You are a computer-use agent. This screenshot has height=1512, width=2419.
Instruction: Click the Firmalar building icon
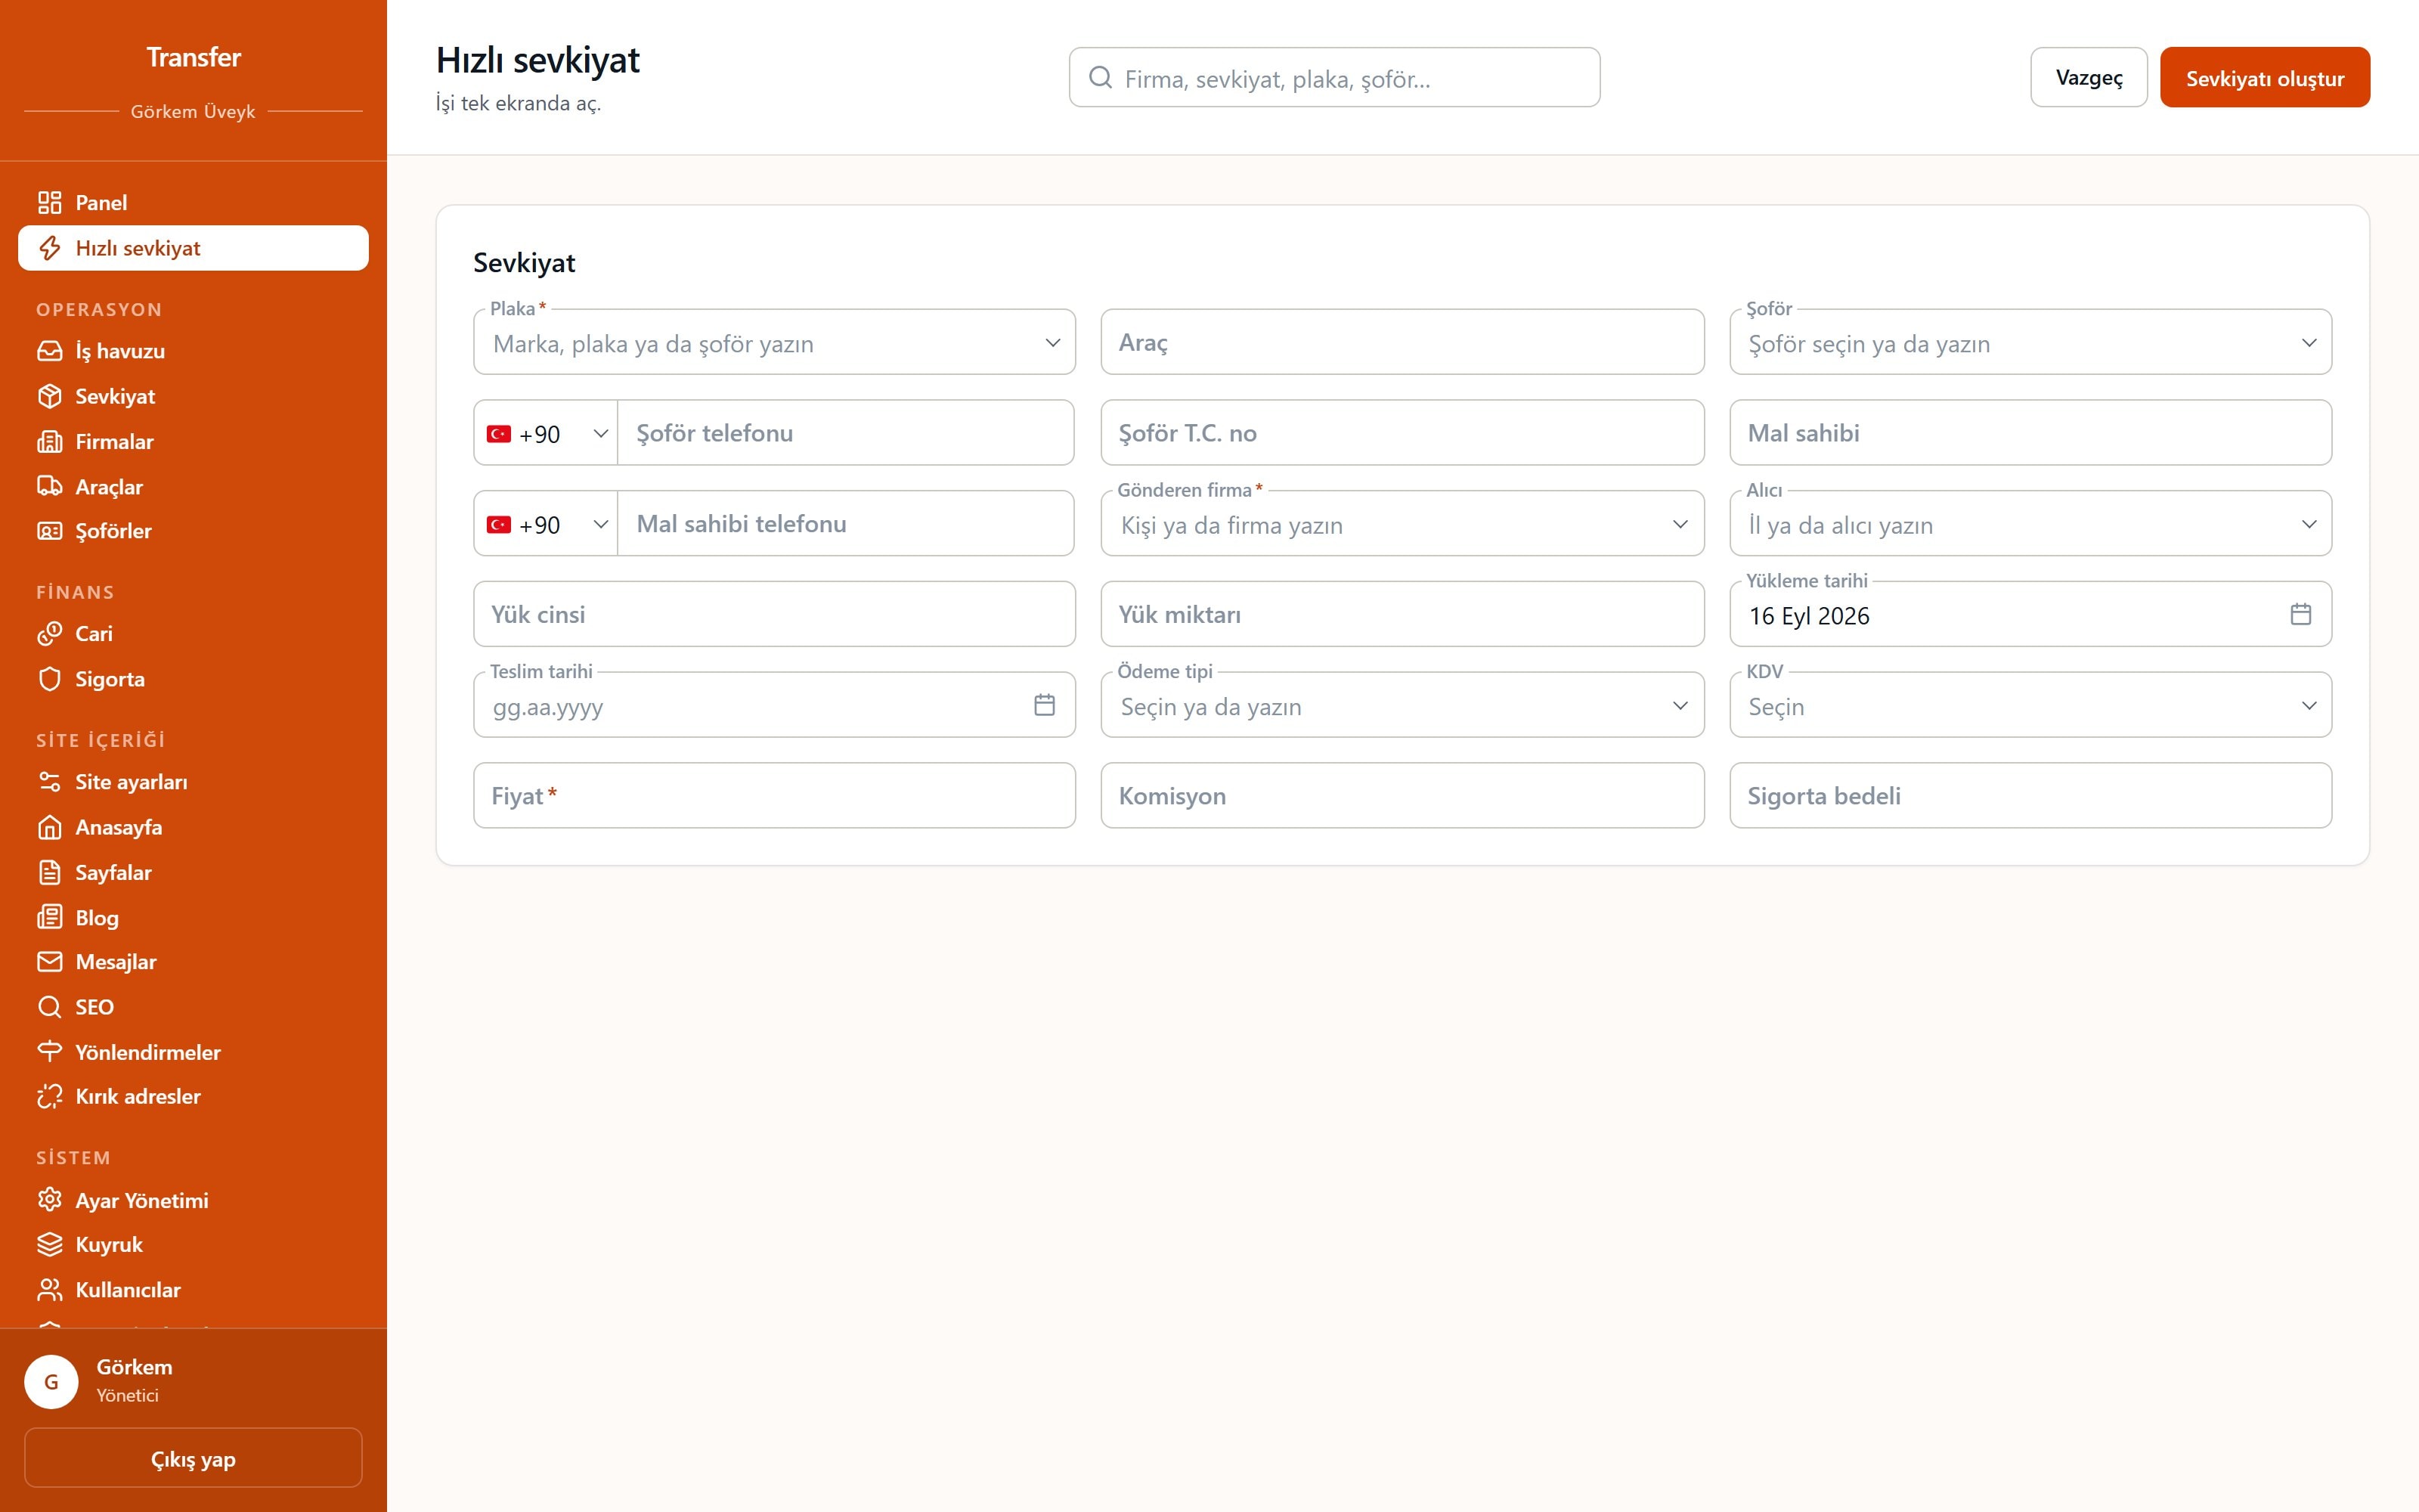(x=49, y=441)
